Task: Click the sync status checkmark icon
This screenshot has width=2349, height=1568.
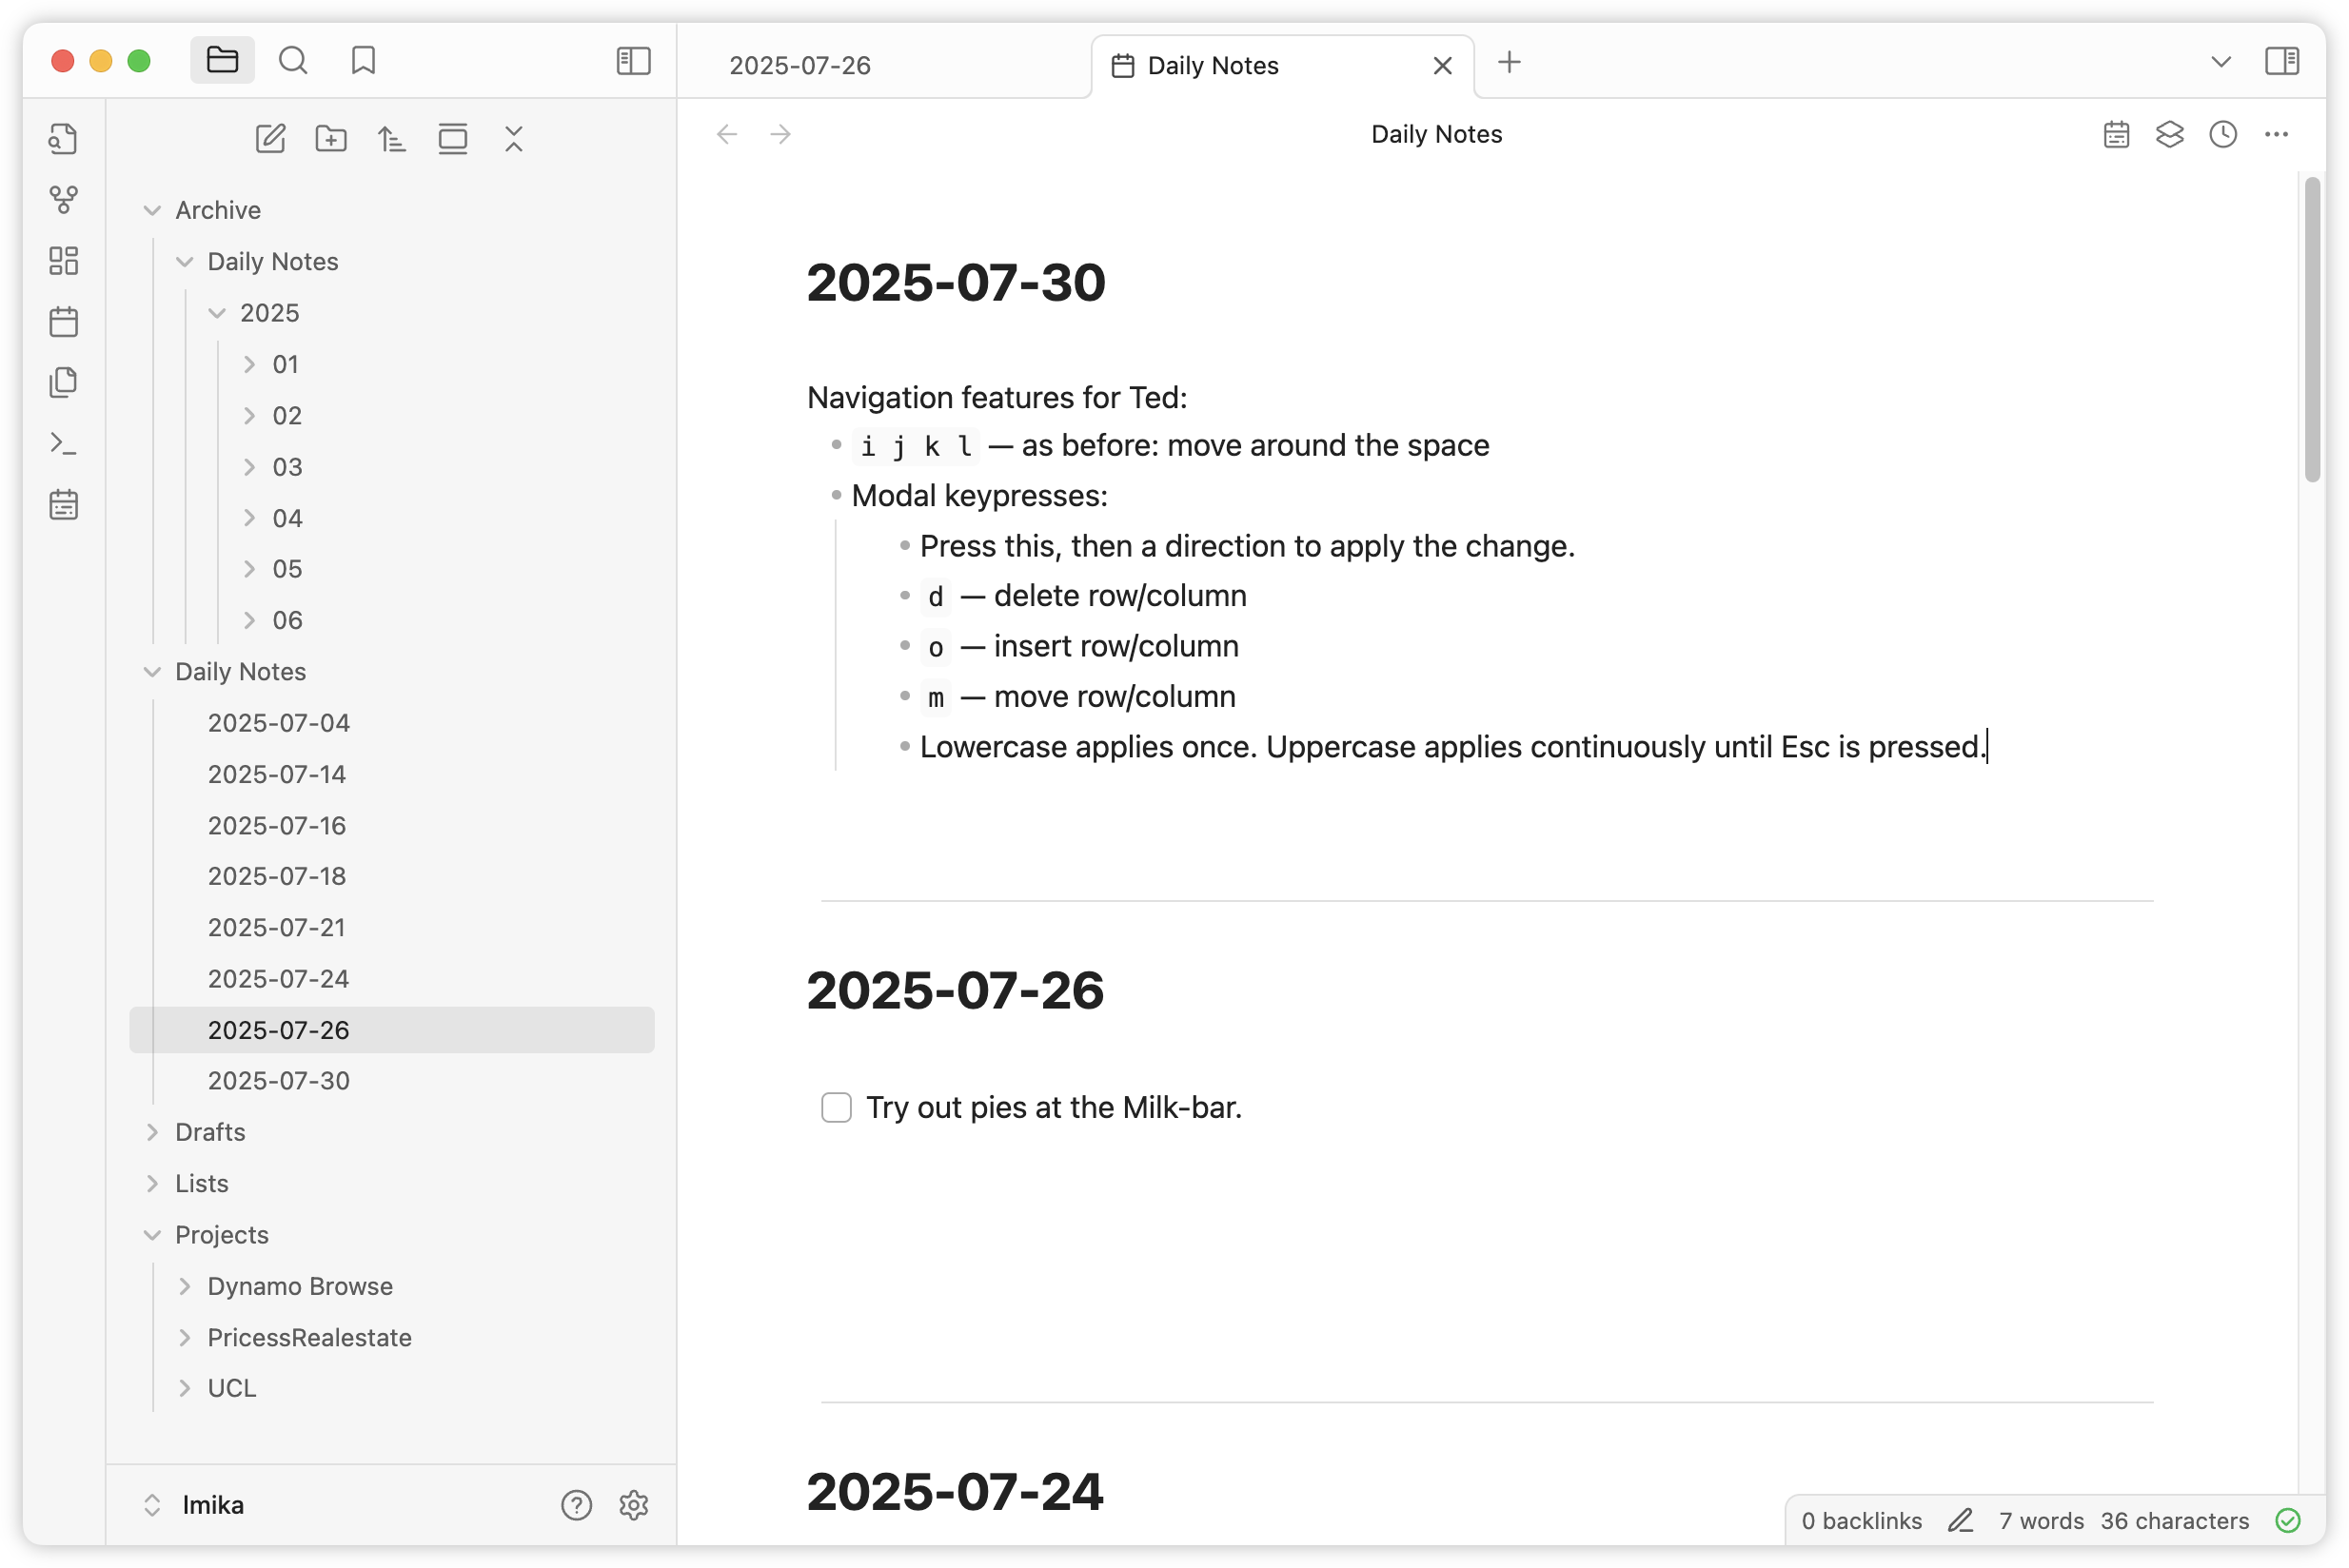Action: pos(2288,1521)
